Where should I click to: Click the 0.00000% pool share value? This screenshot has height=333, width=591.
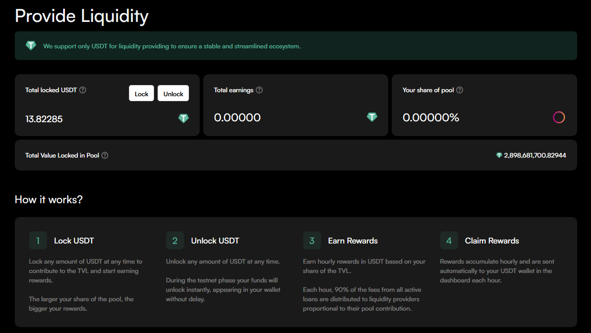coord(431,118)
